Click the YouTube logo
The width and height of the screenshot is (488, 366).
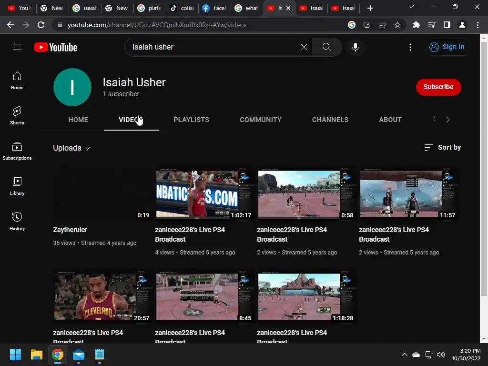(x=56, y=47)
